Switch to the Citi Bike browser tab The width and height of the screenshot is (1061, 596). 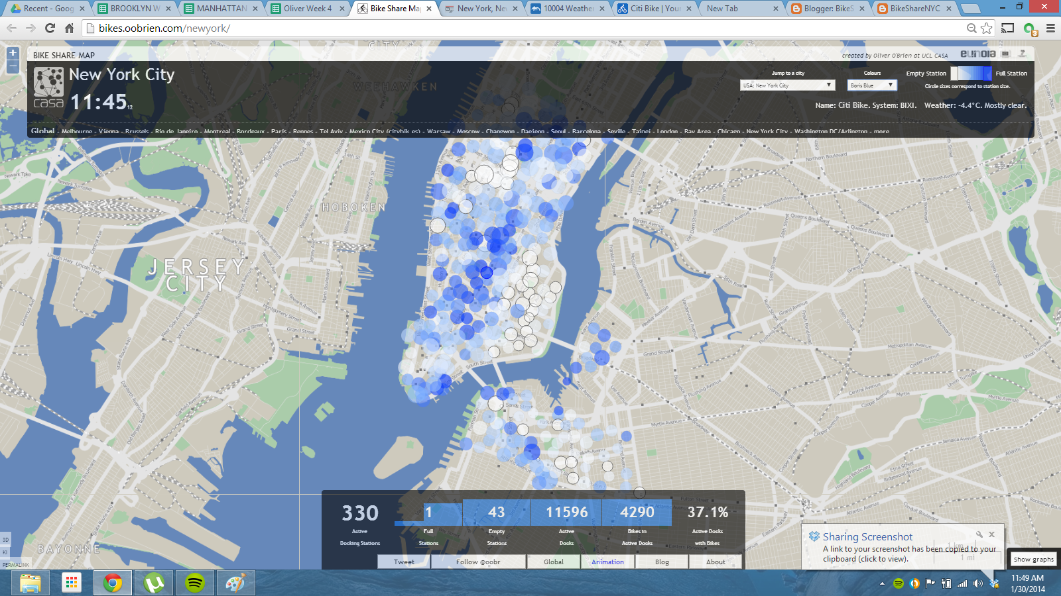pos(654,9)
